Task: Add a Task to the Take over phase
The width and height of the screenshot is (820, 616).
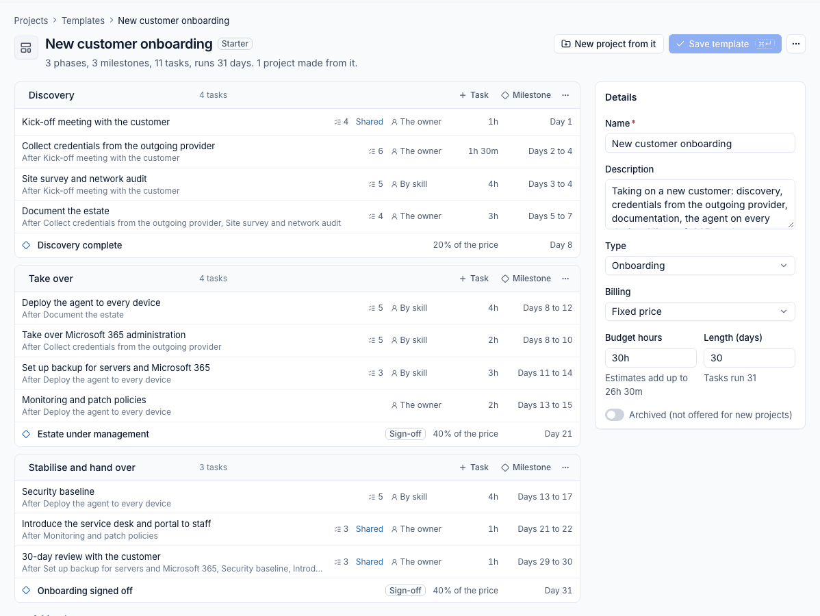Action: coord(474,279)
